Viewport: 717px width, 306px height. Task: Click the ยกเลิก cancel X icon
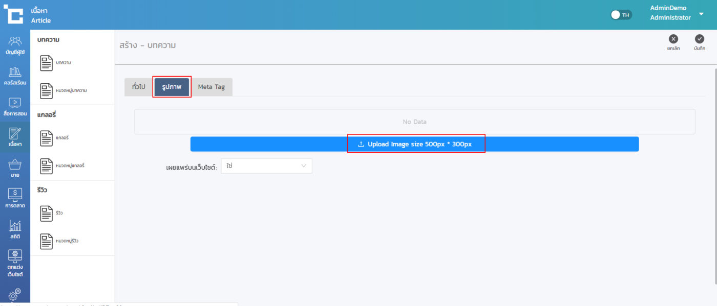point(673,39)
